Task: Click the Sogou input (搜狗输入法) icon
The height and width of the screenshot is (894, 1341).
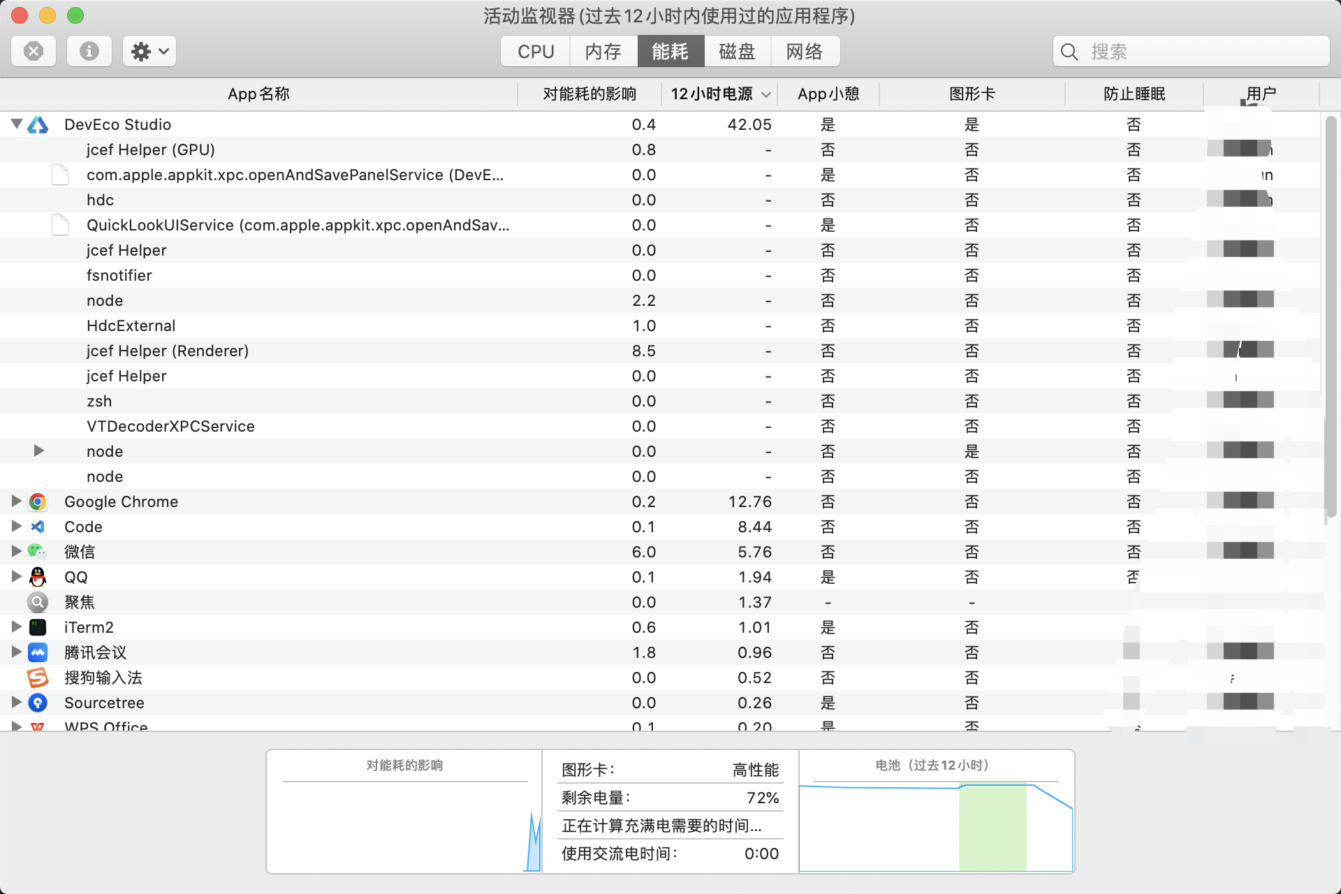Action: tap(38, 677)
